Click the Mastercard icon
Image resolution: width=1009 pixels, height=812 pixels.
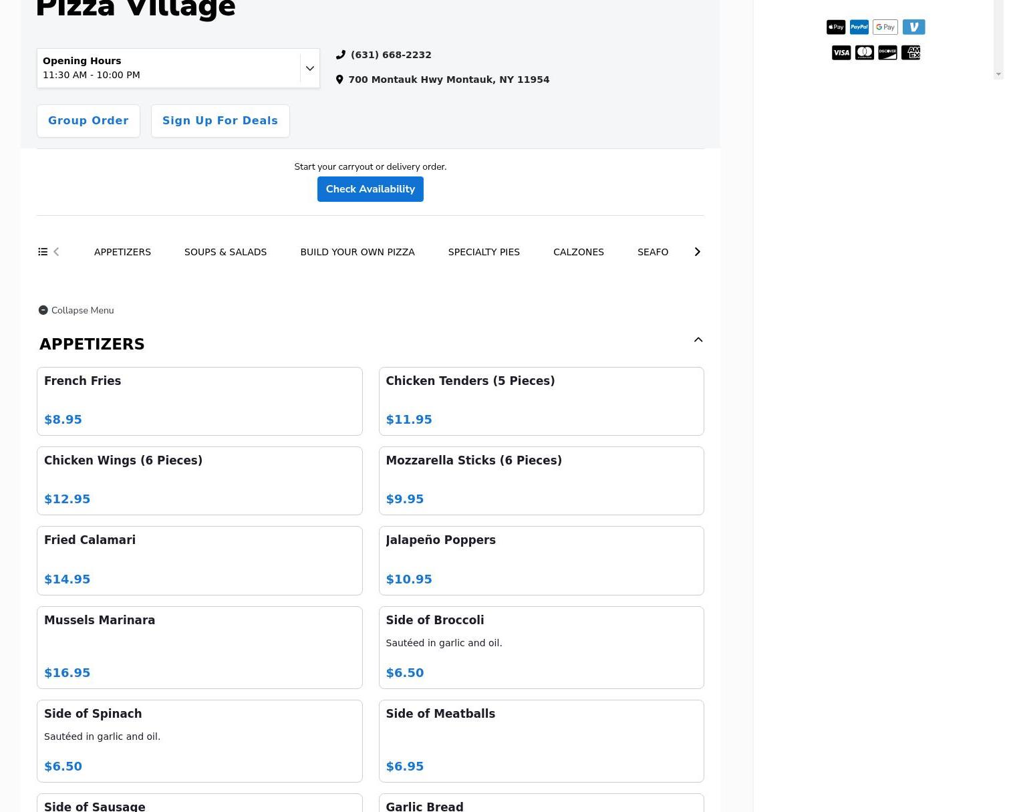[865, 53]
